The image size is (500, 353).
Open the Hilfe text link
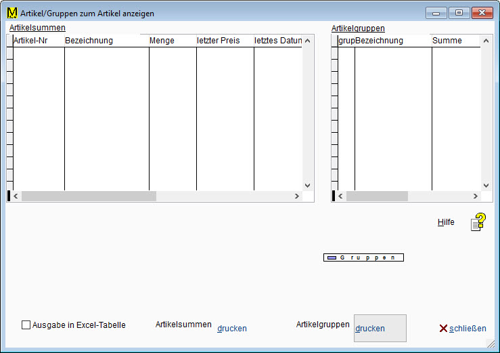[x=446, y=222]
